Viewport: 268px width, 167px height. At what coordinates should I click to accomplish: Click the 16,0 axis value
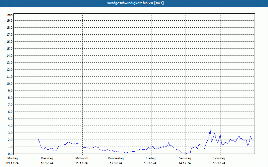click(9, 41)
